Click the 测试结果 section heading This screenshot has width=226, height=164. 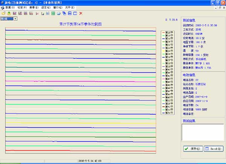[x=189, y=121]
